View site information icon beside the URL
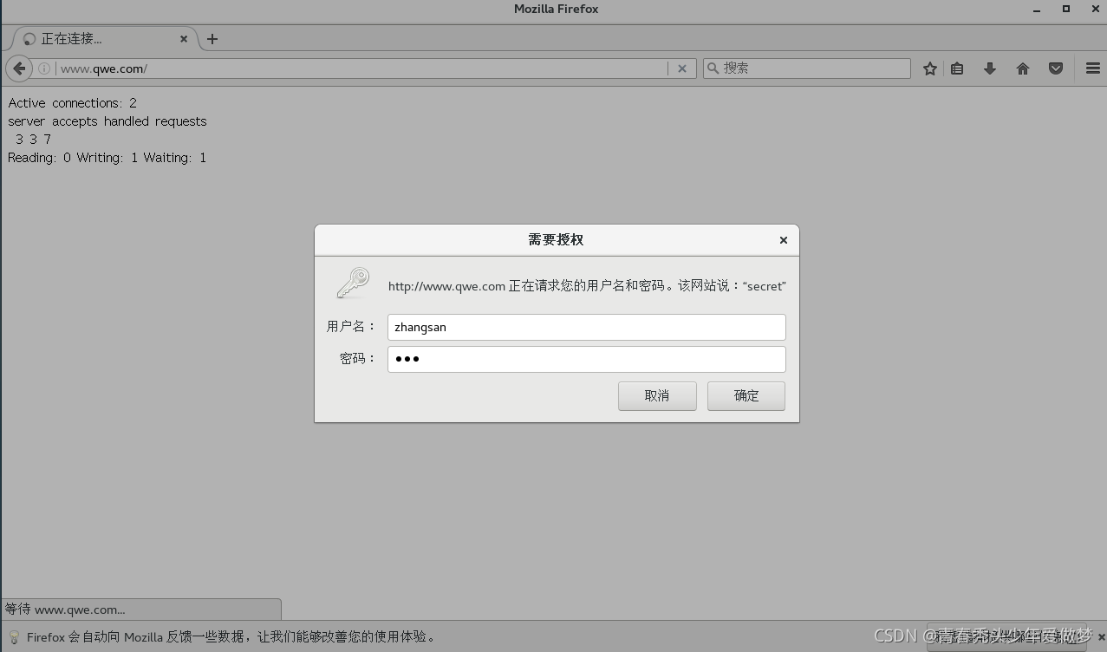1107x652 pixels. [42, 68]
